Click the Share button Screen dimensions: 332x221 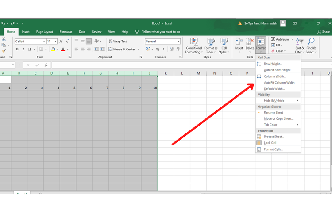(324, 32)
